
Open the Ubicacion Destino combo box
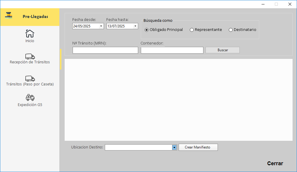[x=174, y=147]
